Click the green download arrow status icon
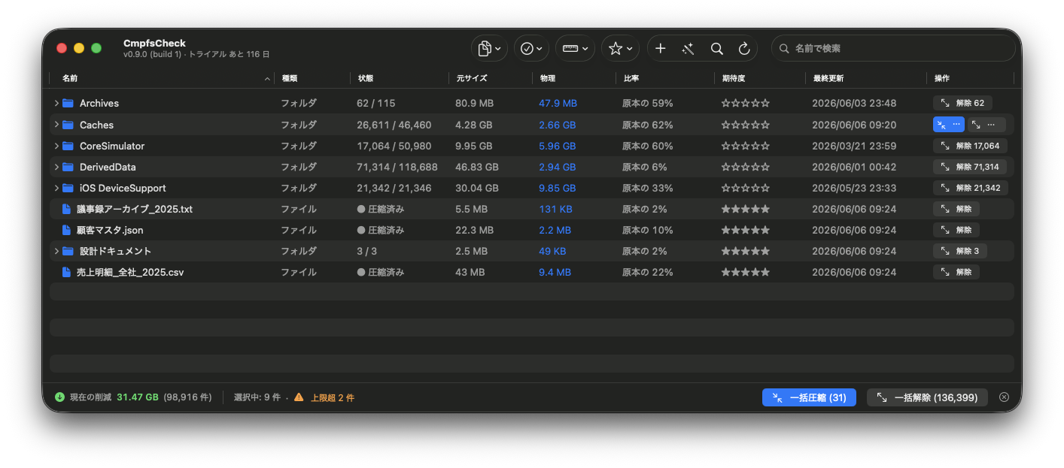The height and width of the screenshot is (468, 1064). coord(60,397)
